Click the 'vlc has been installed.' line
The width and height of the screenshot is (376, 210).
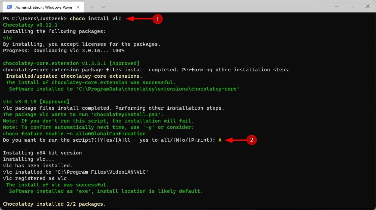point(38,166)
